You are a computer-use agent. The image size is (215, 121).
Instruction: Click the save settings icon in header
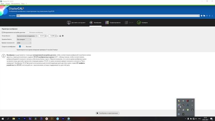click(x=207, y=16)
